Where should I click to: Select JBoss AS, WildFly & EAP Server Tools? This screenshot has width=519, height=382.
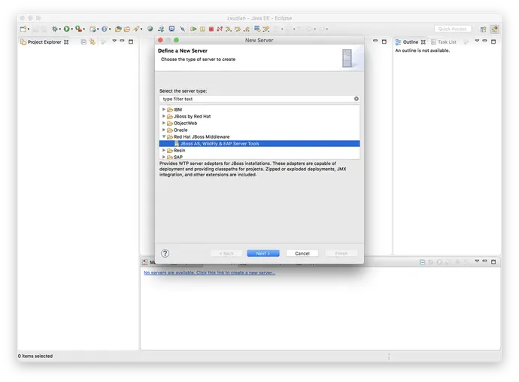259,144
